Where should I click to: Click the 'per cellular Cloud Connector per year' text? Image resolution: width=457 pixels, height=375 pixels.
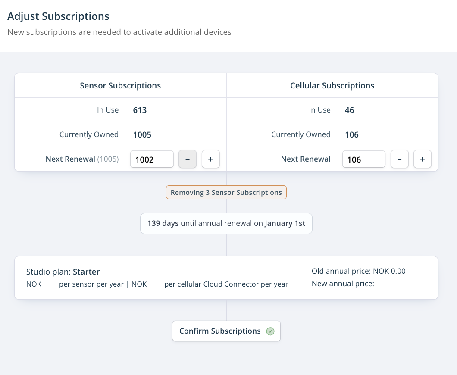pyautogui.click(x=226, y=284)
